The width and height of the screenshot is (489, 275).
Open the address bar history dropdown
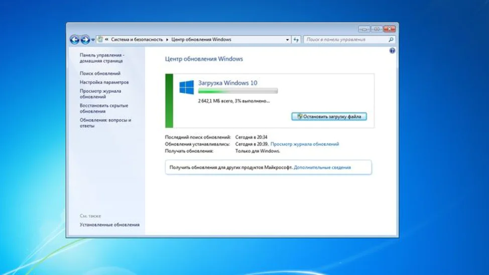pyautogui.click(x=287, y=40)
